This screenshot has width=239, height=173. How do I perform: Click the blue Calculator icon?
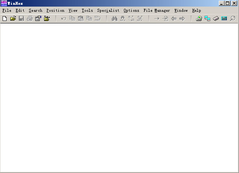224,19
